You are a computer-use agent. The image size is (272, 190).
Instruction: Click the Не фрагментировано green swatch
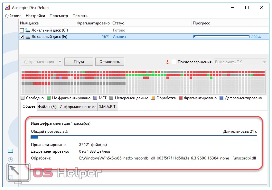coord(49,98)
